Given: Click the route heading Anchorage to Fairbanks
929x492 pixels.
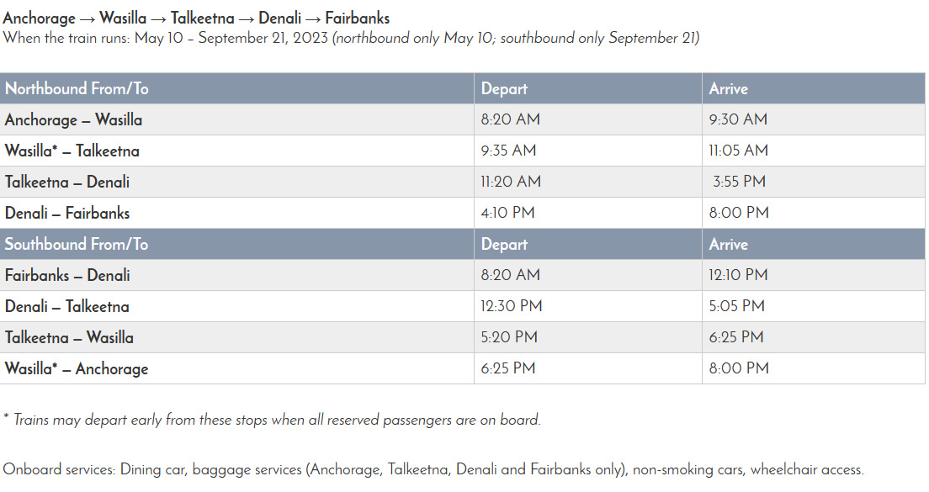Looking at the screenshot, I should (196, 19).
